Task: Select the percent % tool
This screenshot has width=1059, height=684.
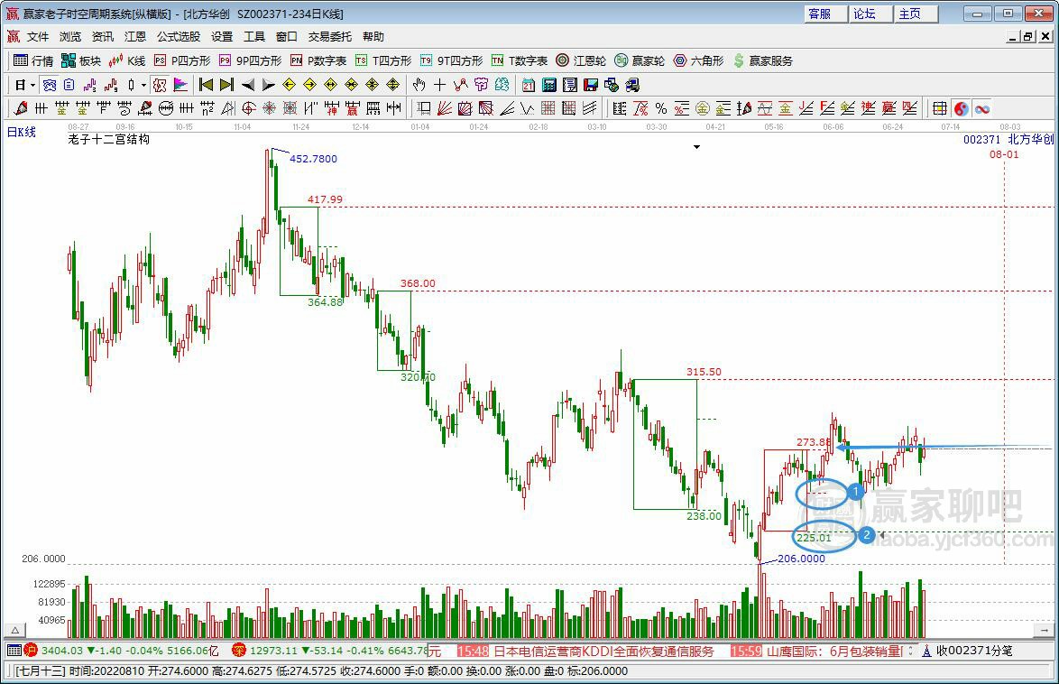Action: (x=661, y=108)
